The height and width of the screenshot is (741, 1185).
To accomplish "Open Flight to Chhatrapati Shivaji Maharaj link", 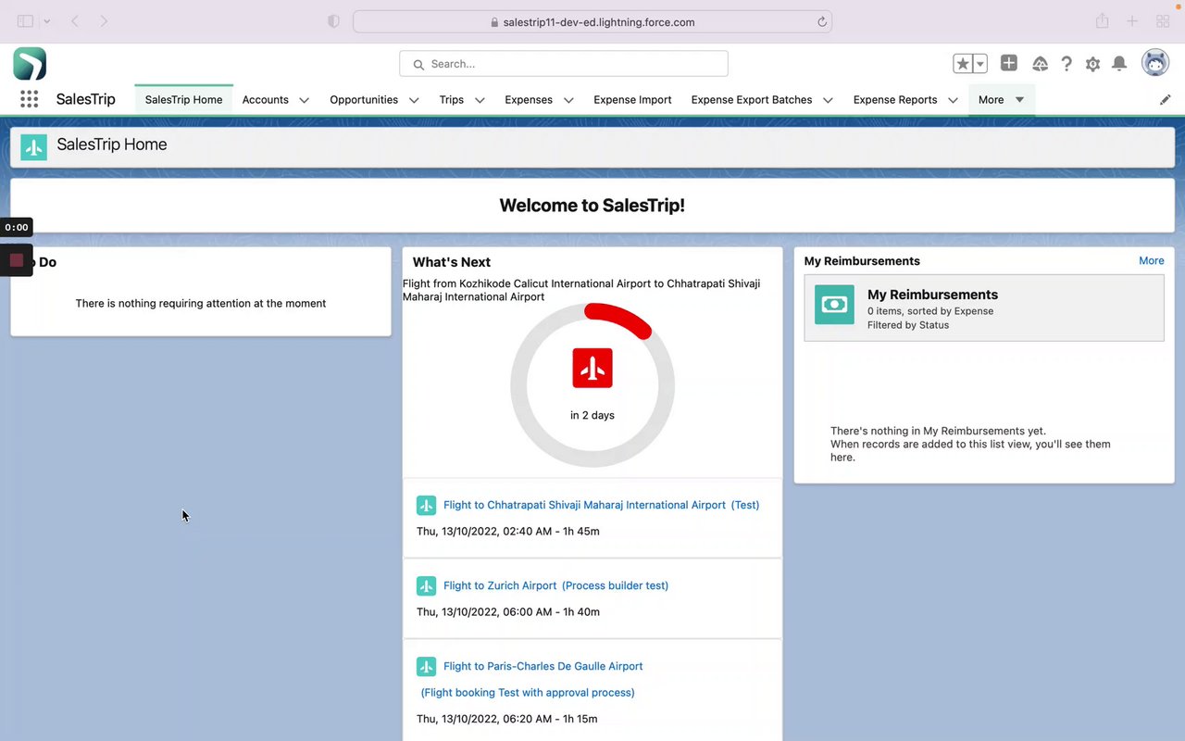I will [x=584, y=505].
